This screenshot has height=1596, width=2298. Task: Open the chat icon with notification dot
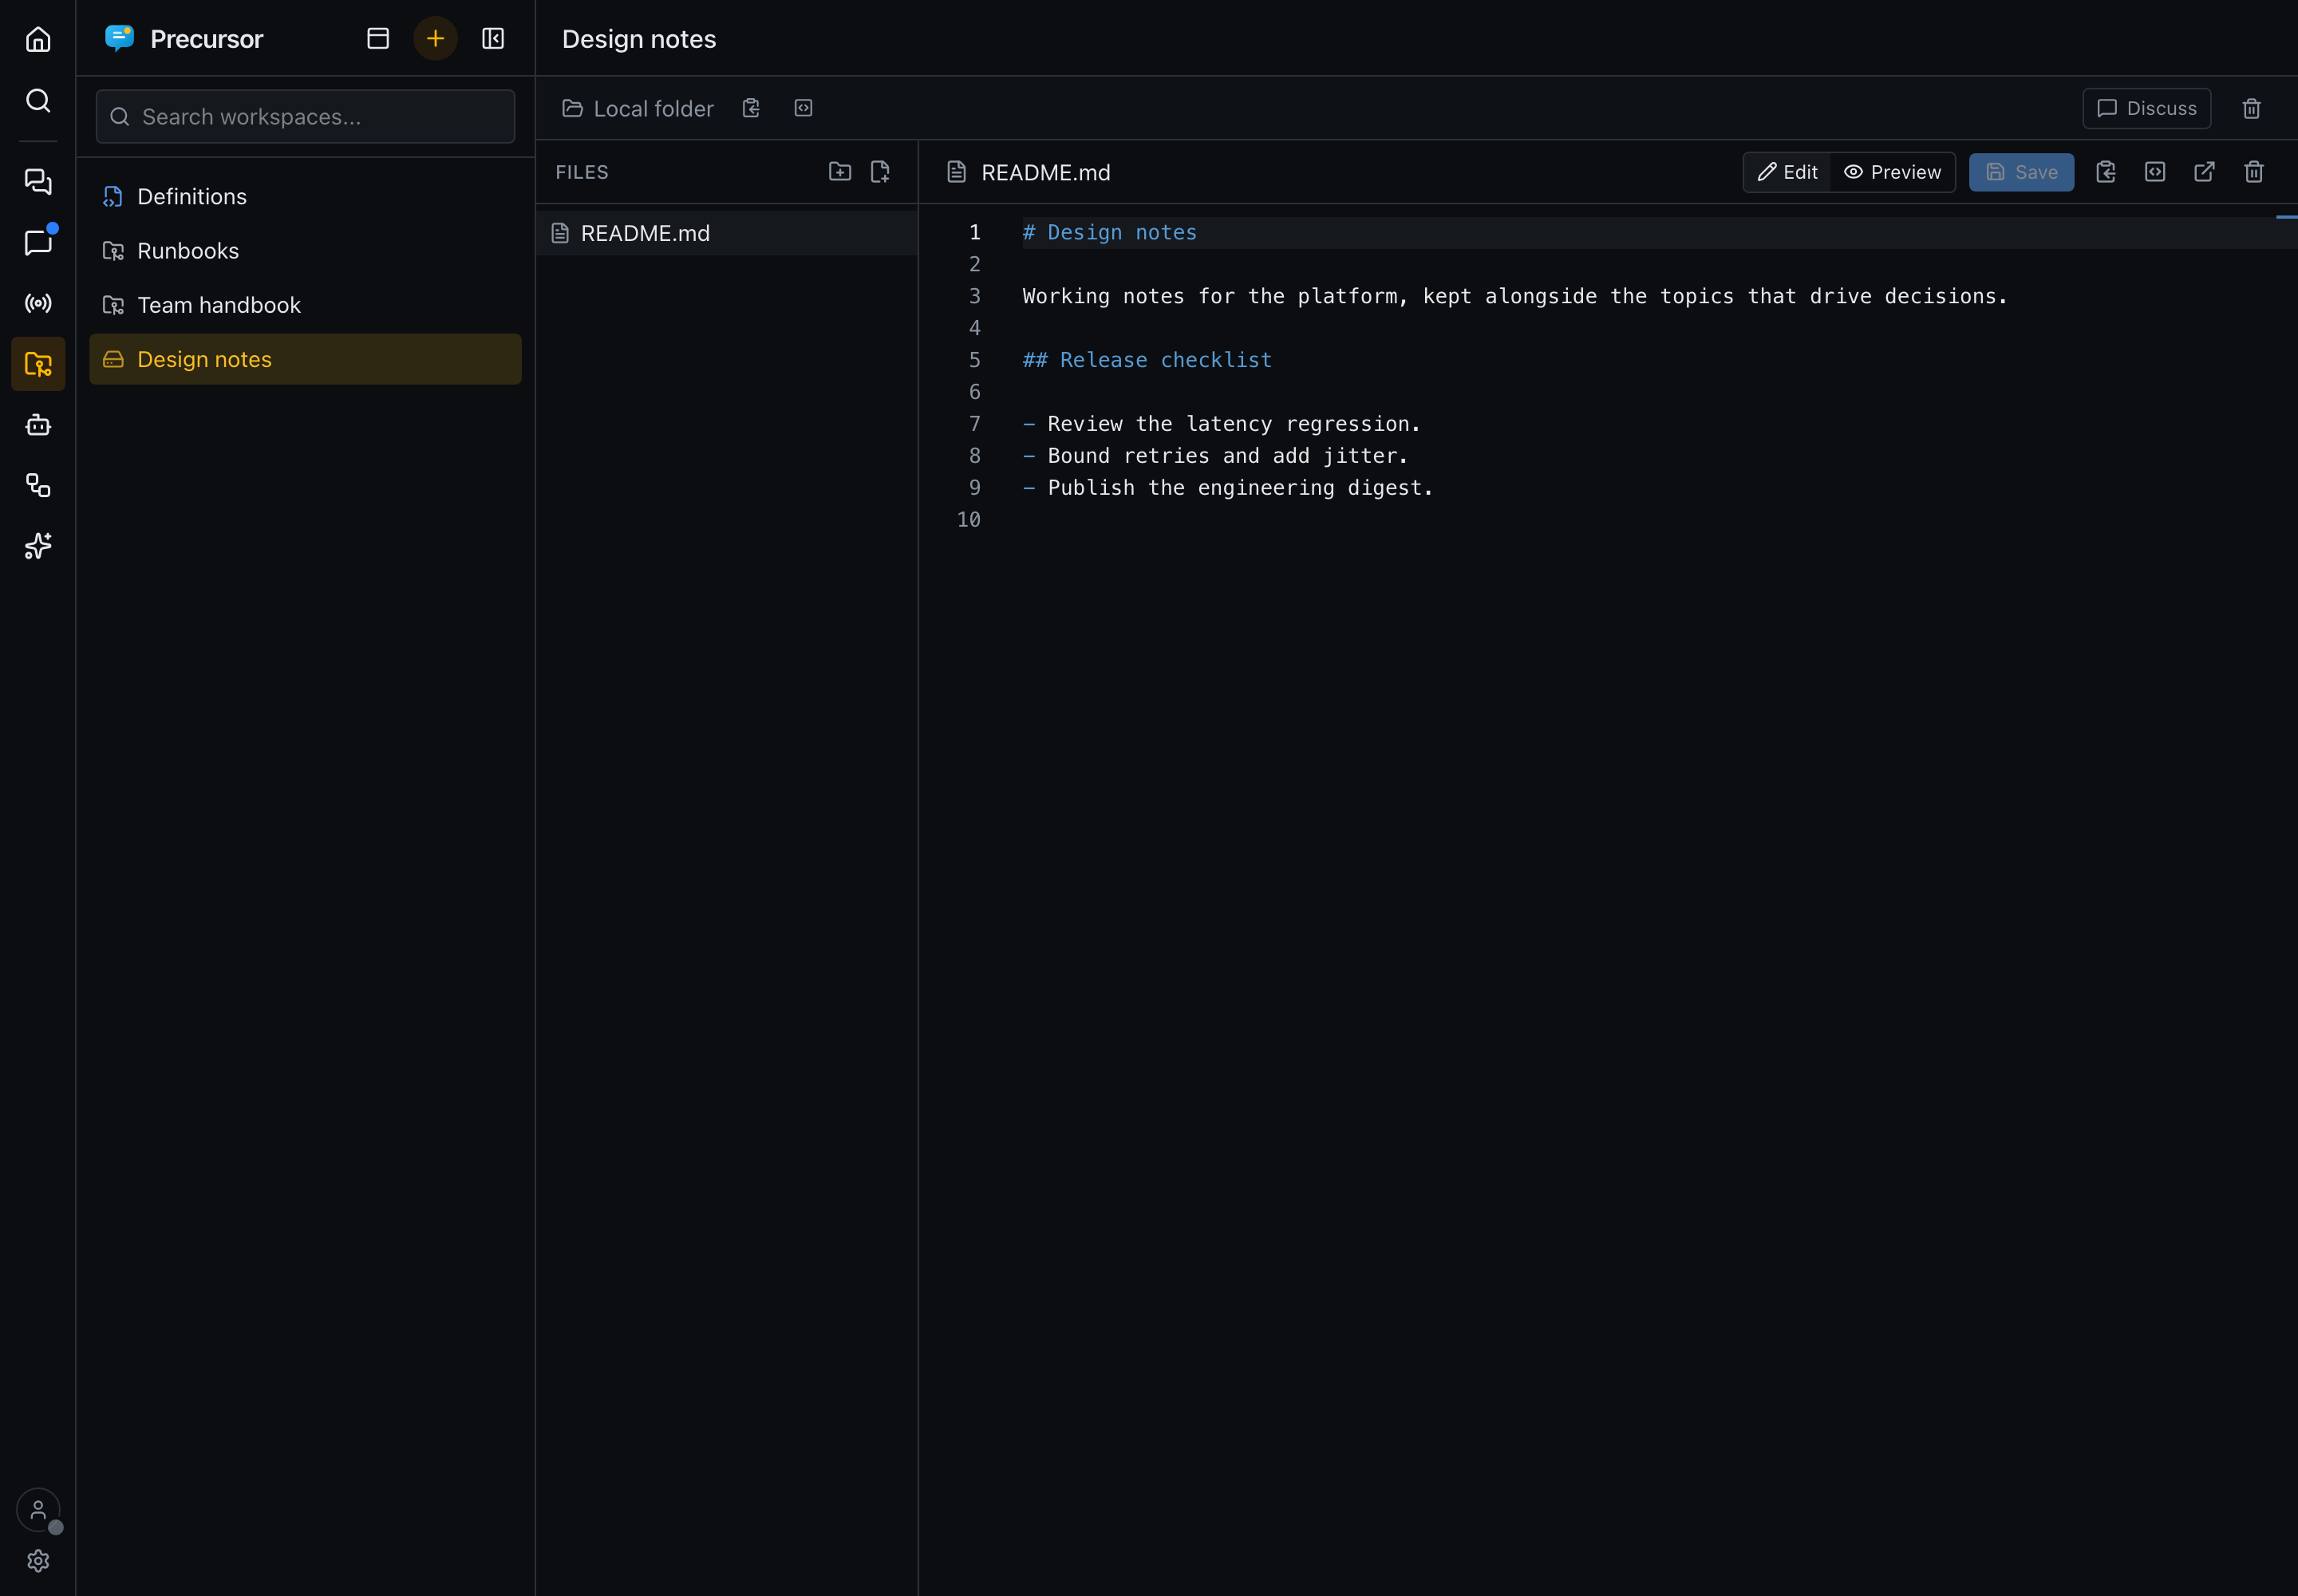click(38, 242)
